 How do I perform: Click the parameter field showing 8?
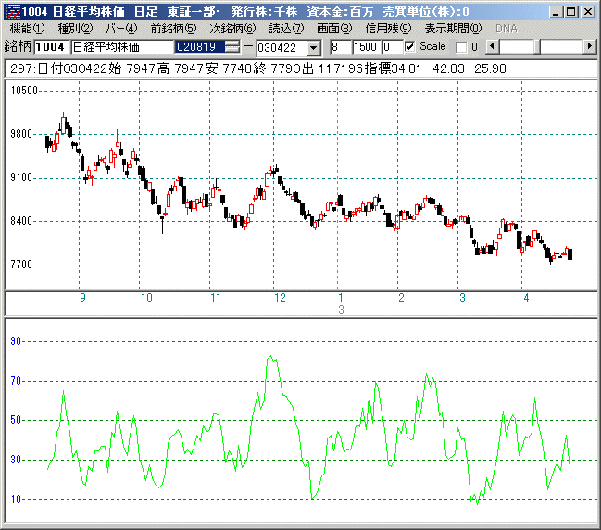click(341, 47)
